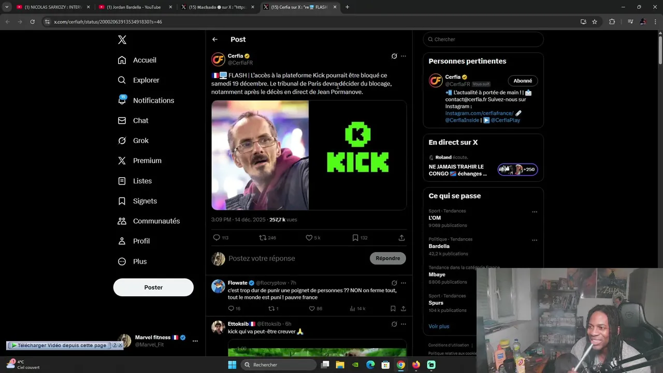Open Chrome extensions puzzle icon
Image resolution: width=663 pixels, height=373 pixels.
pos(612,22)
